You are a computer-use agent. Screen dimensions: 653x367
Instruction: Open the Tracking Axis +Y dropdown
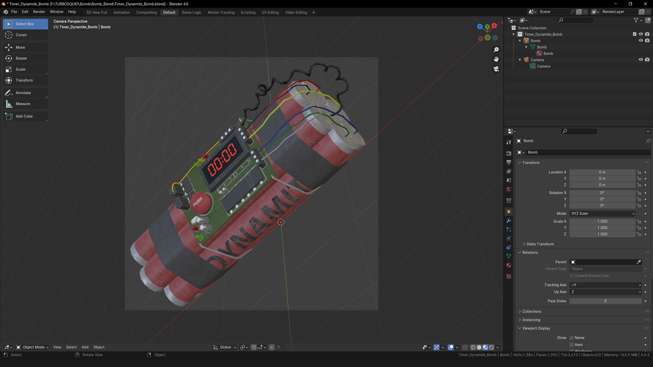pyautogui.click(x=606, y=285)
